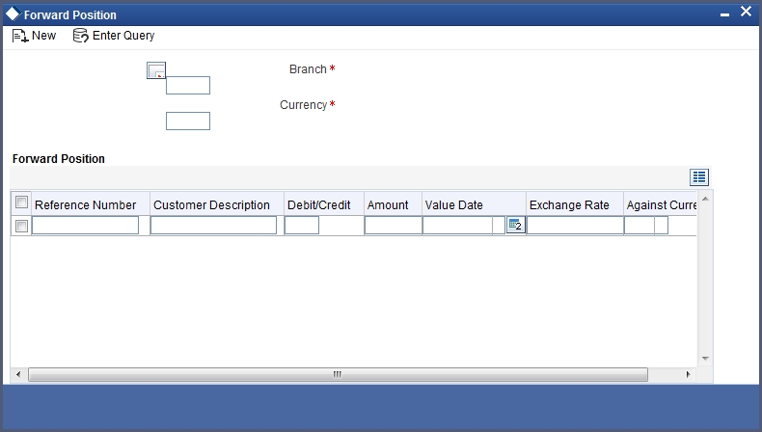
Task: Click the New record icon
Action: point(20,36)
